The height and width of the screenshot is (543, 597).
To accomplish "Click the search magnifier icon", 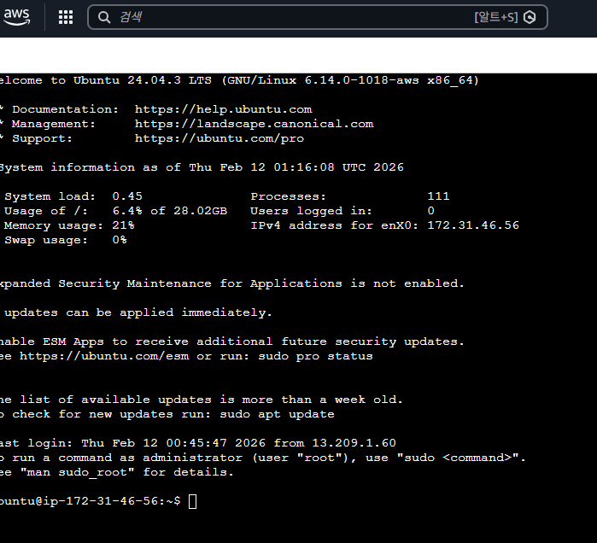I will pos(104,17).
